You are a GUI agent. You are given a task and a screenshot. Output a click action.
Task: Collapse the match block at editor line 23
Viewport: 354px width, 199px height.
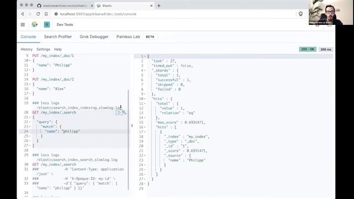point(29,127)
